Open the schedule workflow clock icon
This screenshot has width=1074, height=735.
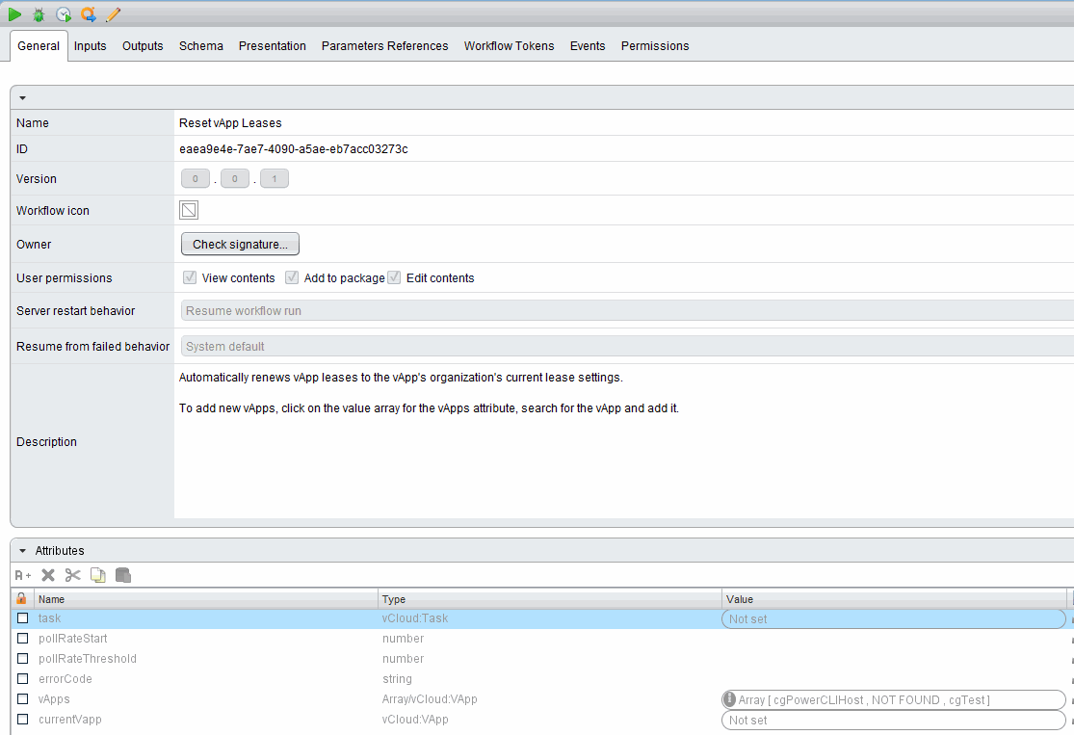point(64,14)
